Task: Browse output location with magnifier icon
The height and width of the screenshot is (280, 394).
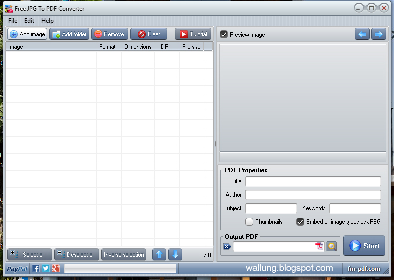Action: (x=332, y=246)
